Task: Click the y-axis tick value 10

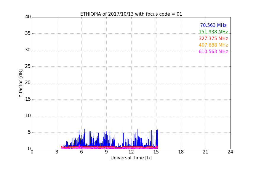Action: [x=28, y=116]
